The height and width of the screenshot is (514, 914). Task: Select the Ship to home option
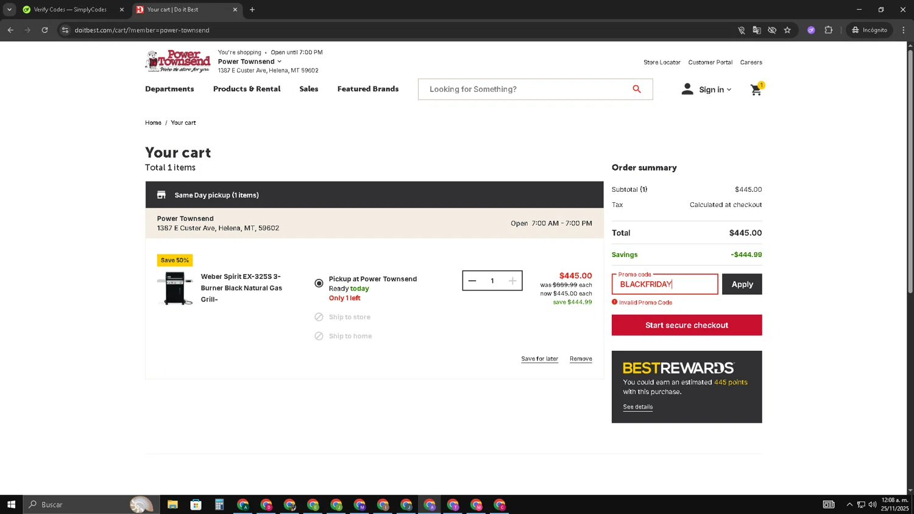(343, 336)
